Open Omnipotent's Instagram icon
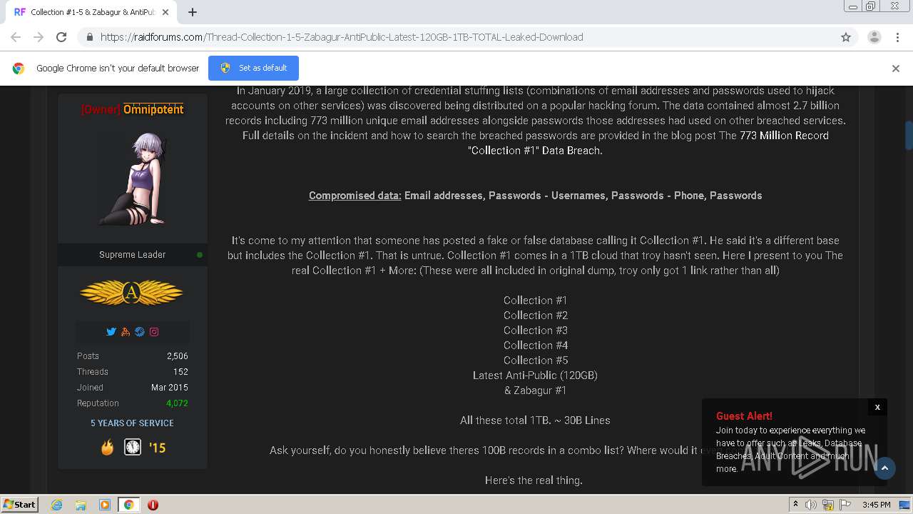This screenshot has width=913, height=514. pos(154,332)
